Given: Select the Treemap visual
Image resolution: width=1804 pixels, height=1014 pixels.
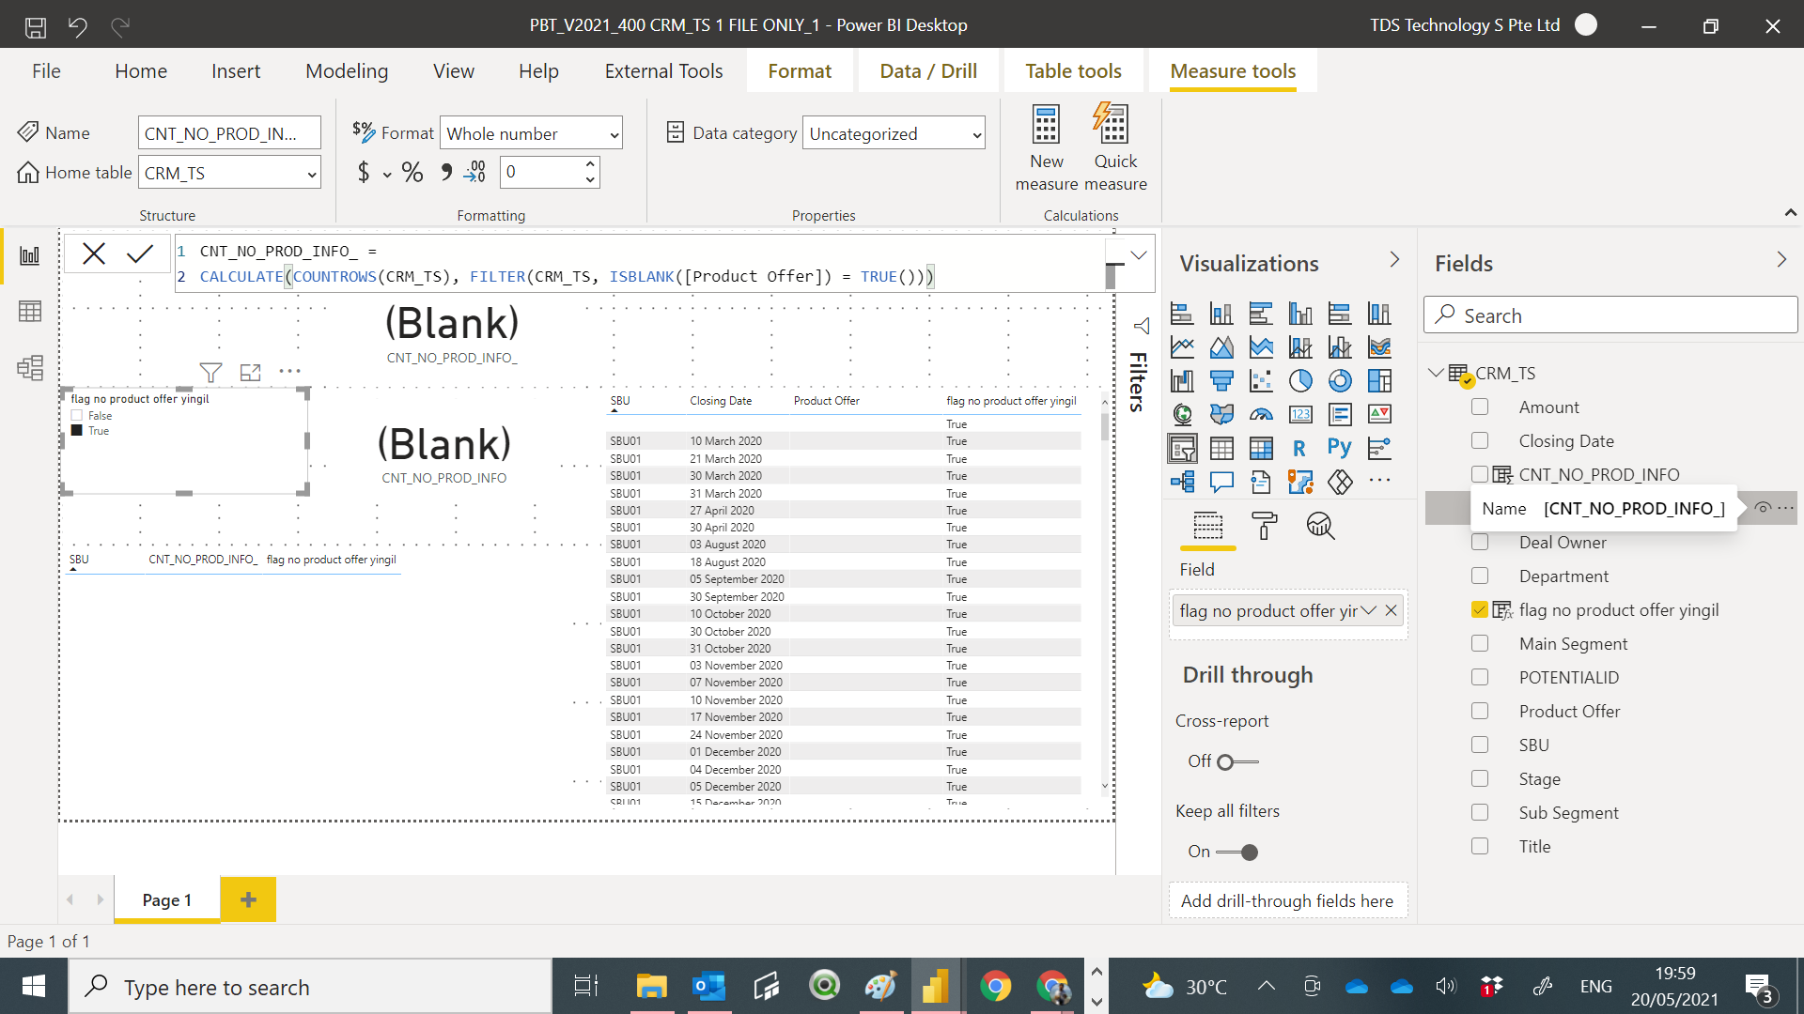Looking at the screenshot, I should click(1379, 381).
